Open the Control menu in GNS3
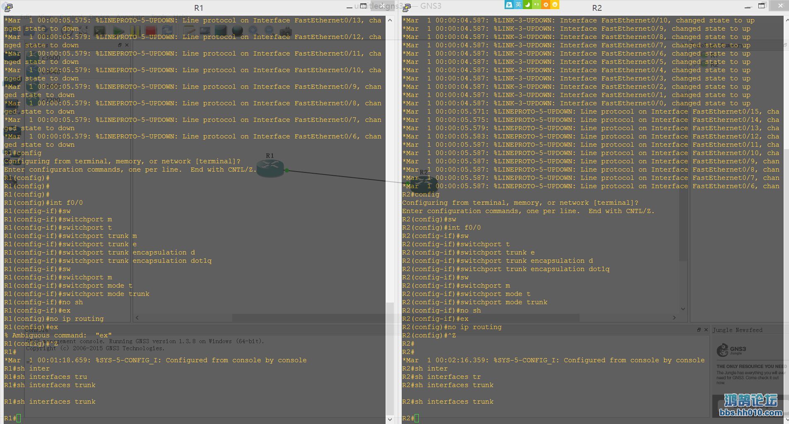 click(x=71, y=17)
